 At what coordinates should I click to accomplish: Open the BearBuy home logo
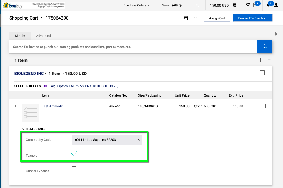click(x=13, y=5)
